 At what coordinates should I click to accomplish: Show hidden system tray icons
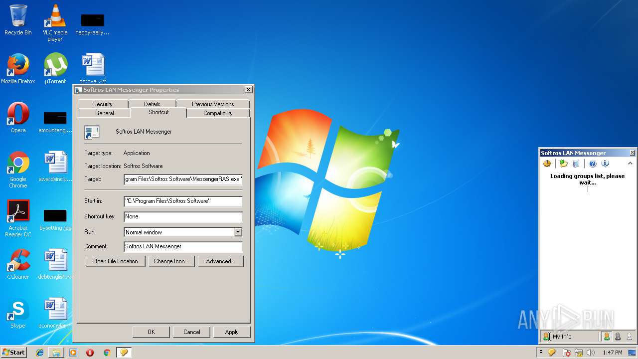[x=541, y=353]
